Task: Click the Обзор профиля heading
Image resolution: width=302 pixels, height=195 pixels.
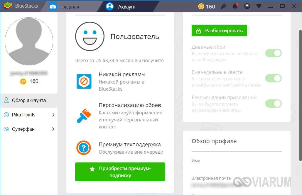Action: 214,141
